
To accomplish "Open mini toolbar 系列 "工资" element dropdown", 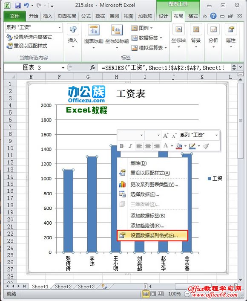I will coord(216,135).
